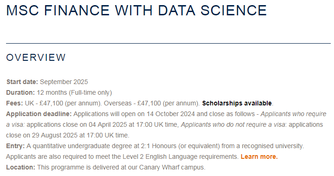Click the September 2025 start date text
The height and width of the screenshot is (176, 334).
64,82
